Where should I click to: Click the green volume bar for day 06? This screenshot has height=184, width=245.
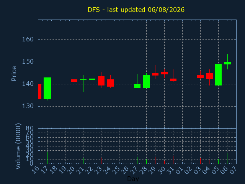point(227,158)
